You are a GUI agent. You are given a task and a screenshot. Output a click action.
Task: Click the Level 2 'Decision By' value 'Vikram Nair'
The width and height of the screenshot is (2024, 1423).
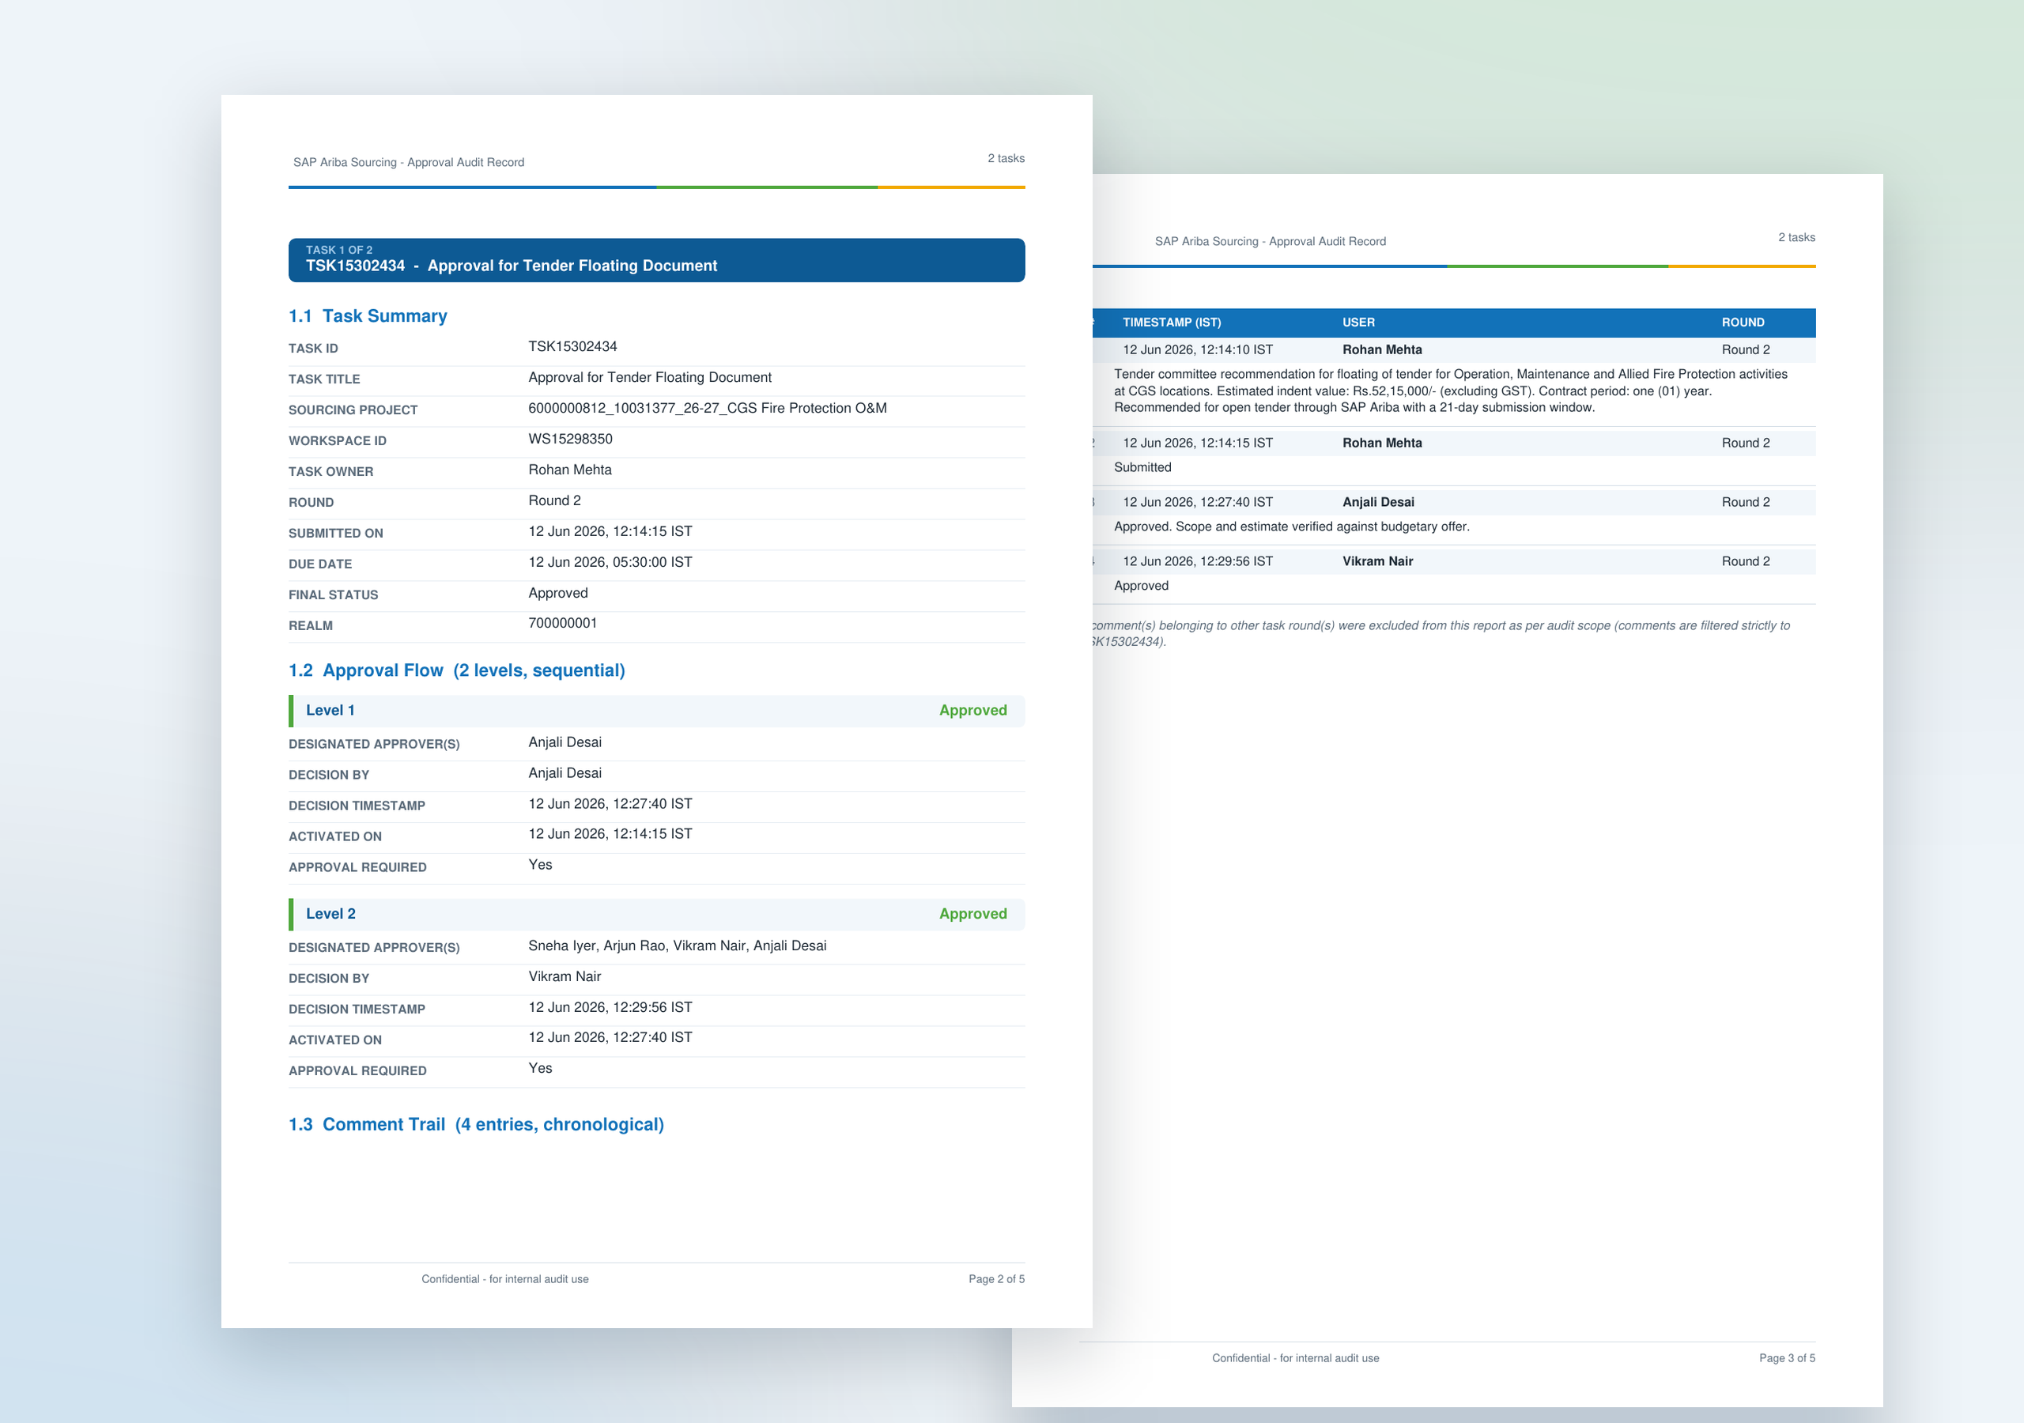(565, 977)
